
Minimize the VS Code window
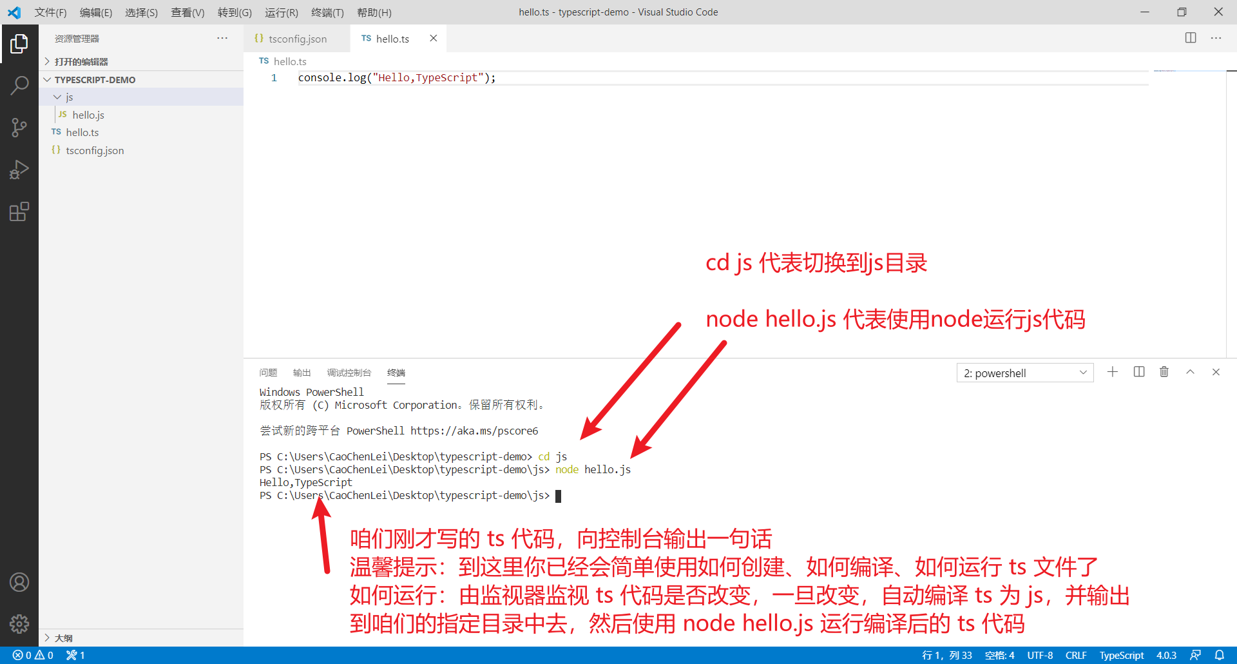1145,12
